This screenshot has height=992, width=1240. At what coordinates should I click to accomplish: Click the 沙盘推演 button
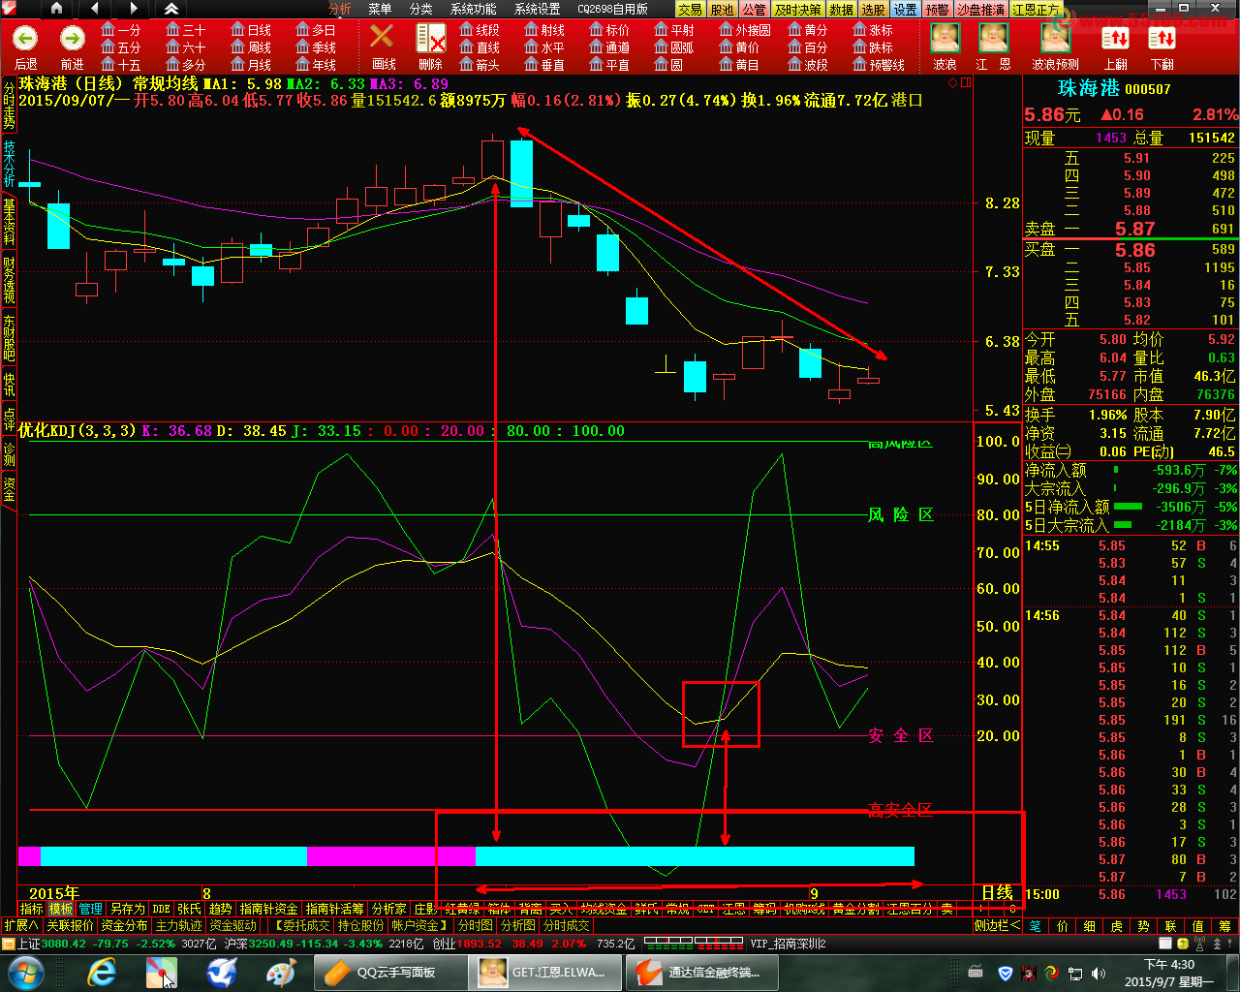(980, 9)
